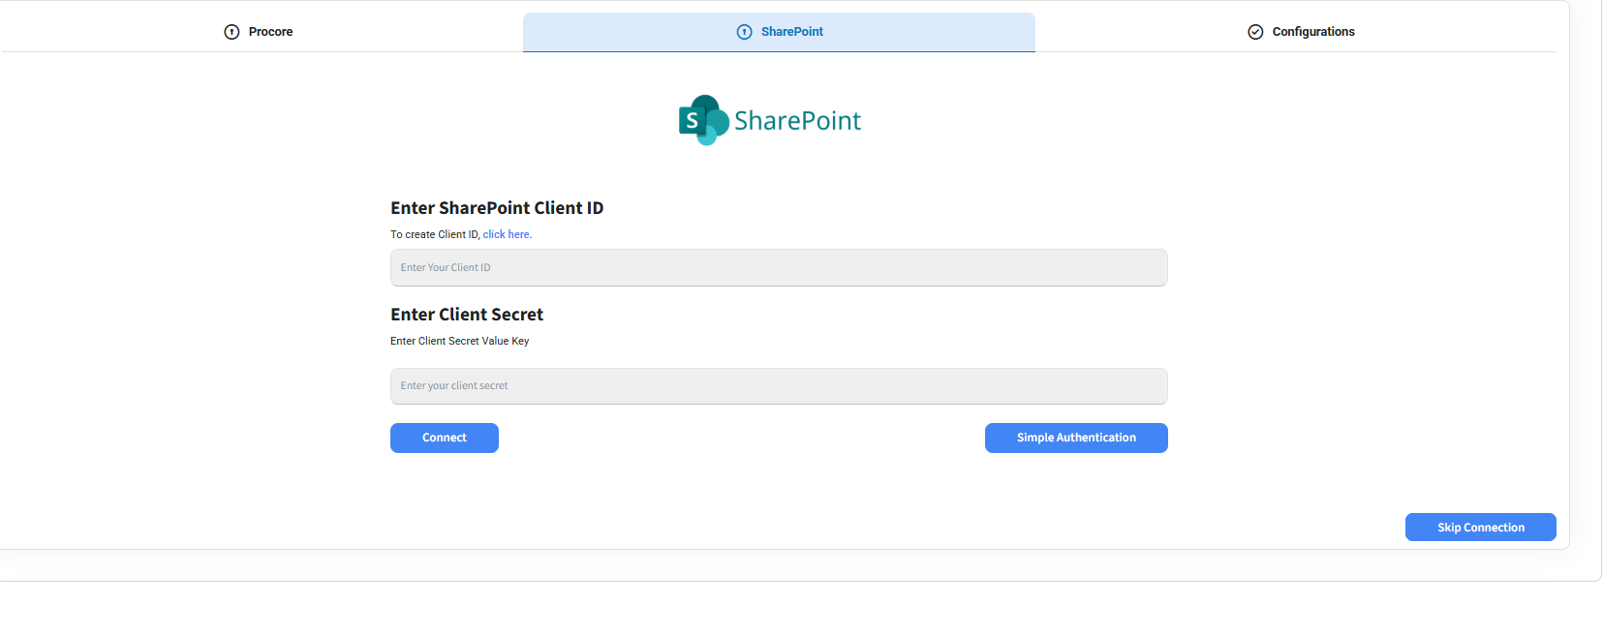Switch to the Procore tab
This screenshot has height=635, width=1603.
pyautogui.click(x=270, y=32)
